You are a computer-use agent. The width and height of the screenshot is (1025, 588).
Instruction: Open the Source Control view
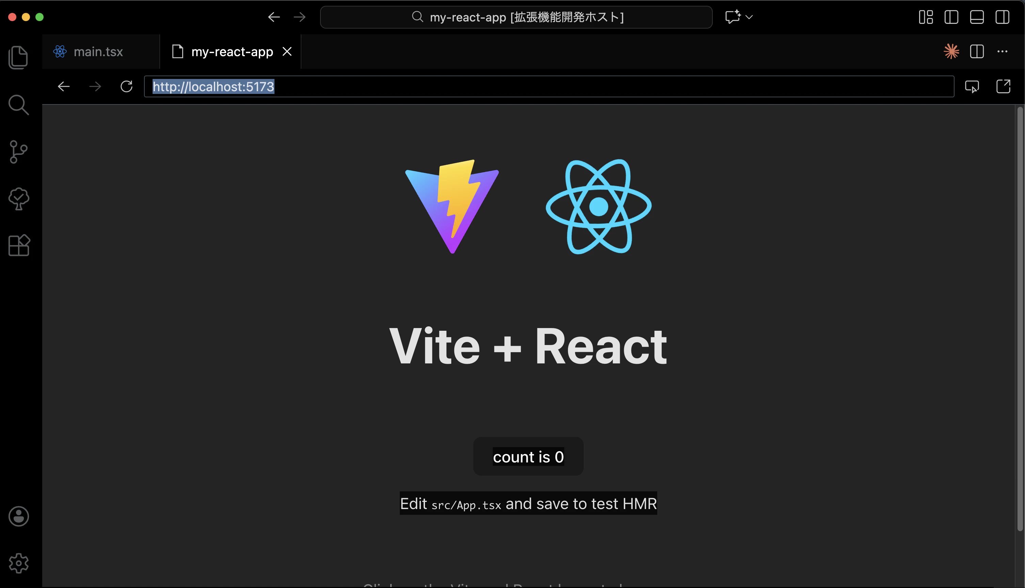tap(19, 152)
